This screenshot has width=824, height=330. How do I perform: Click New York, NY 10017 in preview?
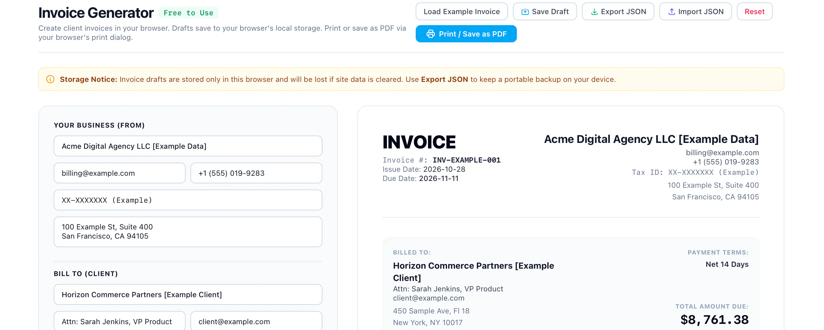pos(428,322)
